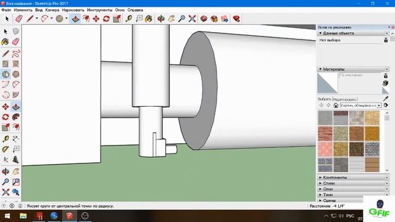Select the Offset tool in top toolbar

[x=86, y=18]
